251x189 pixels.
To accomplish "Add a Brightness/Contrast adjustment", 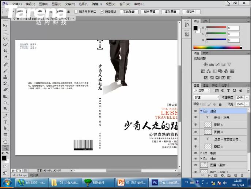I will click(206, 64).
